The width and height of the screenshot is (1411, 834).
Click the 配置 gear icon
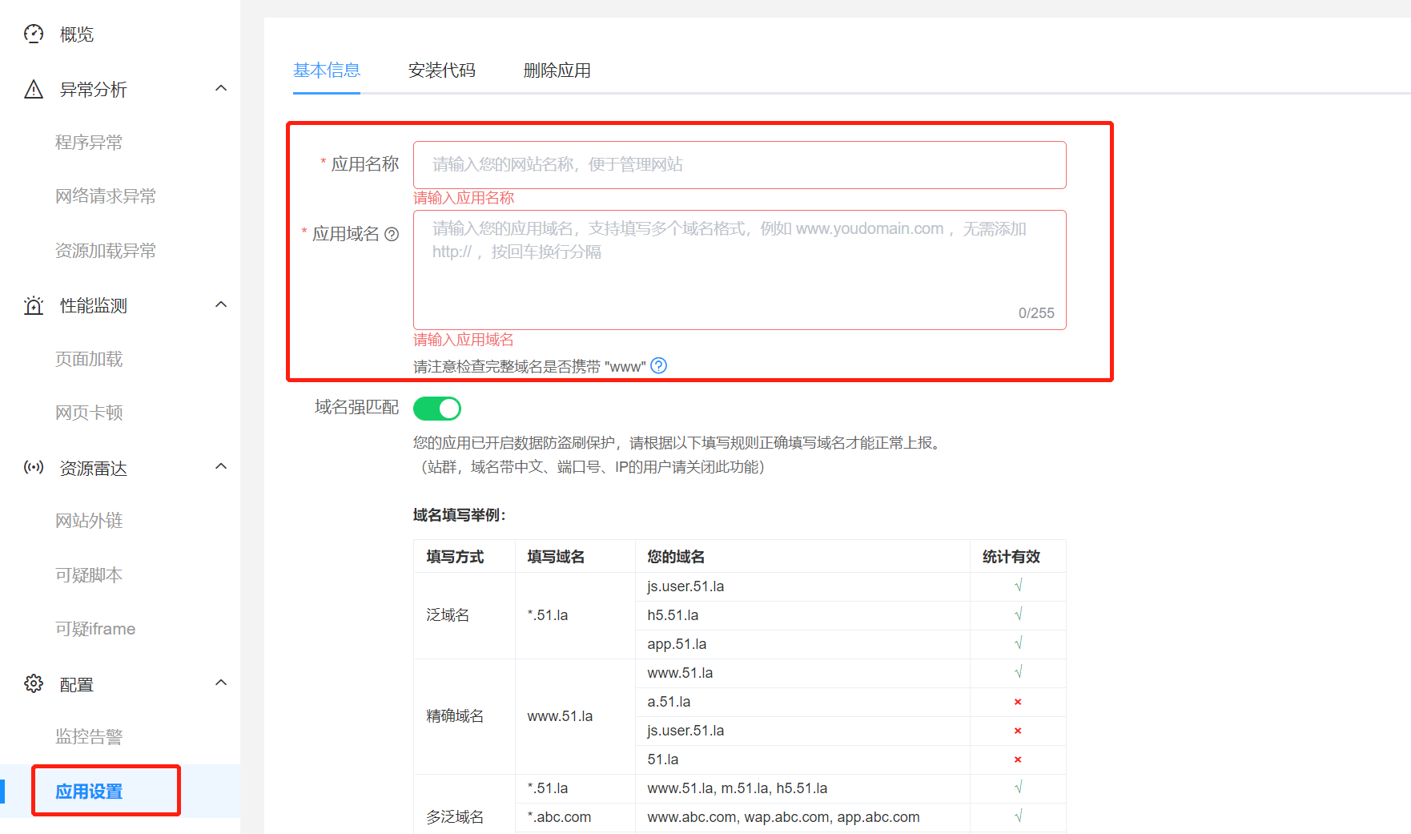coord(34,683)
